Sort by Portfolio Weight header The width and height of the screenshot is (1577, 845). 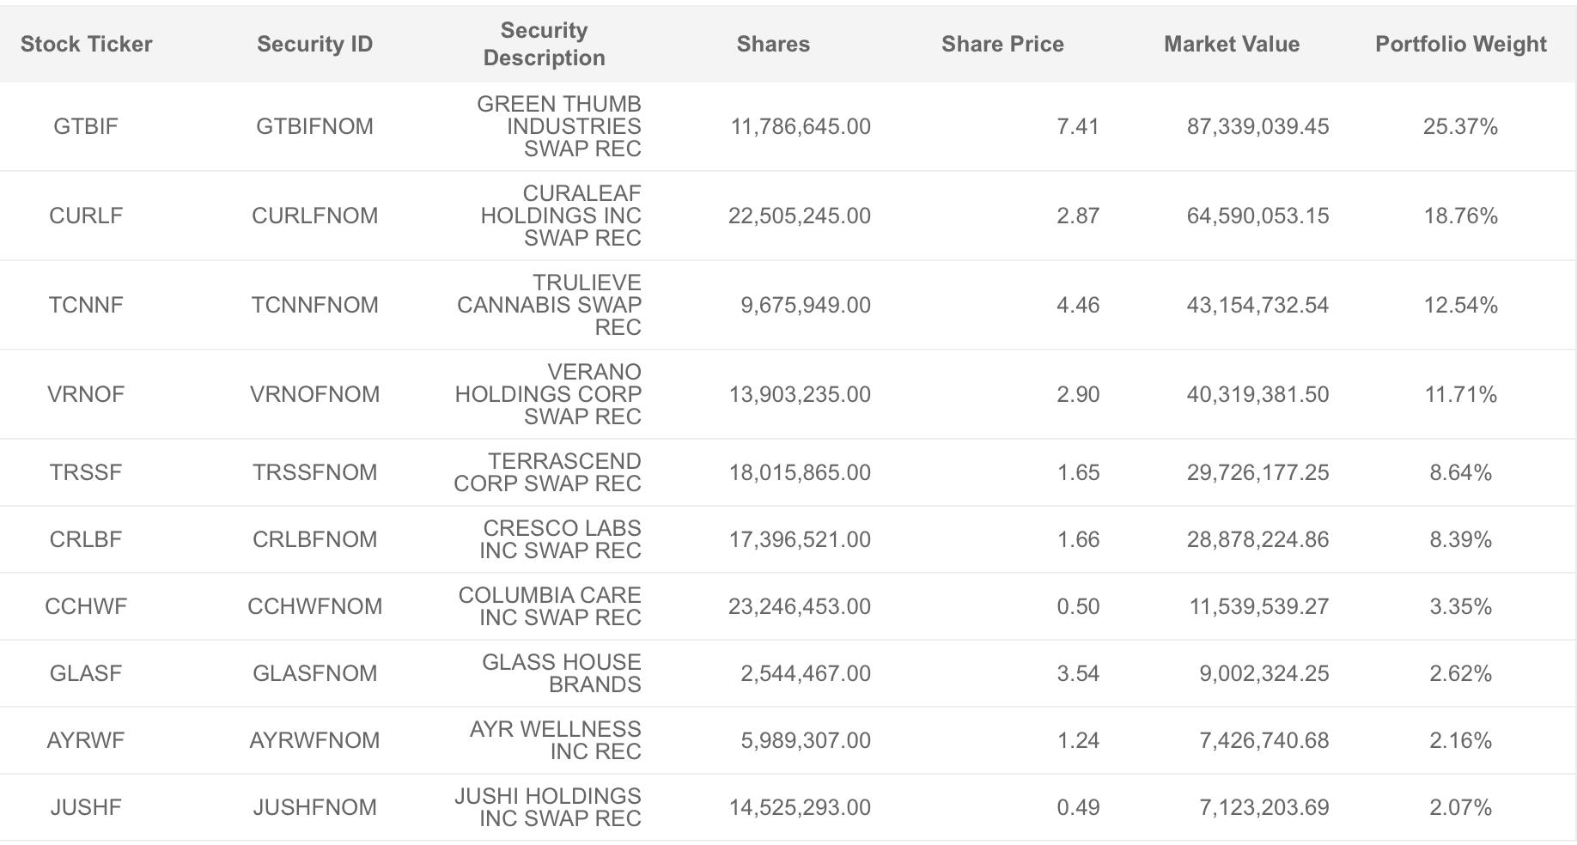point(1460,45)
